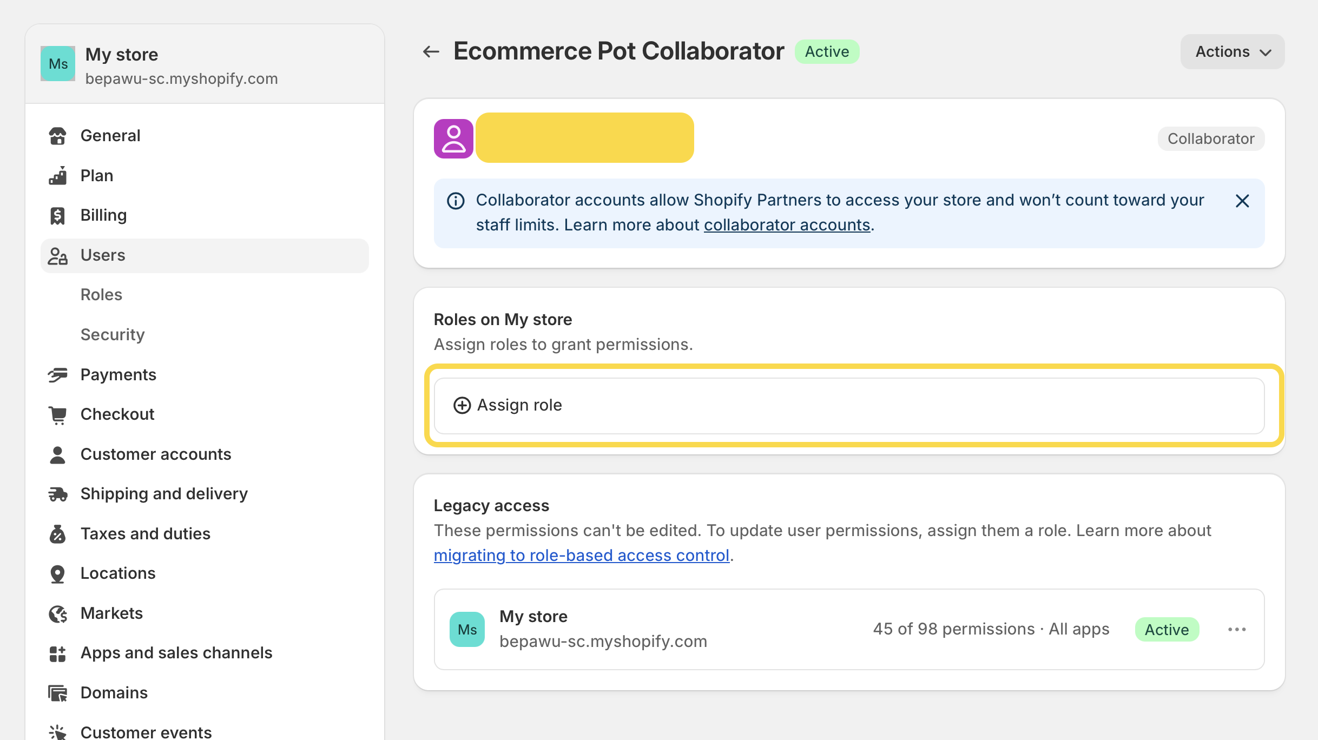Click the Shipping and delivery truck icon
This screenshot has height=740, width=1318.
pyautogui.click(x=57, y=494)
